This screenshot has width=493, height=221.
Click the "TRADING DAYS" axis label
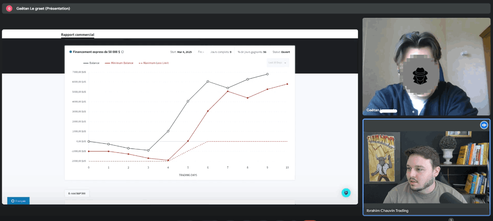188,175
